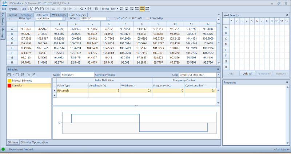Expand the Stop condition dropdown
This screenshot has height=154, width=291.
pos(218,74)
